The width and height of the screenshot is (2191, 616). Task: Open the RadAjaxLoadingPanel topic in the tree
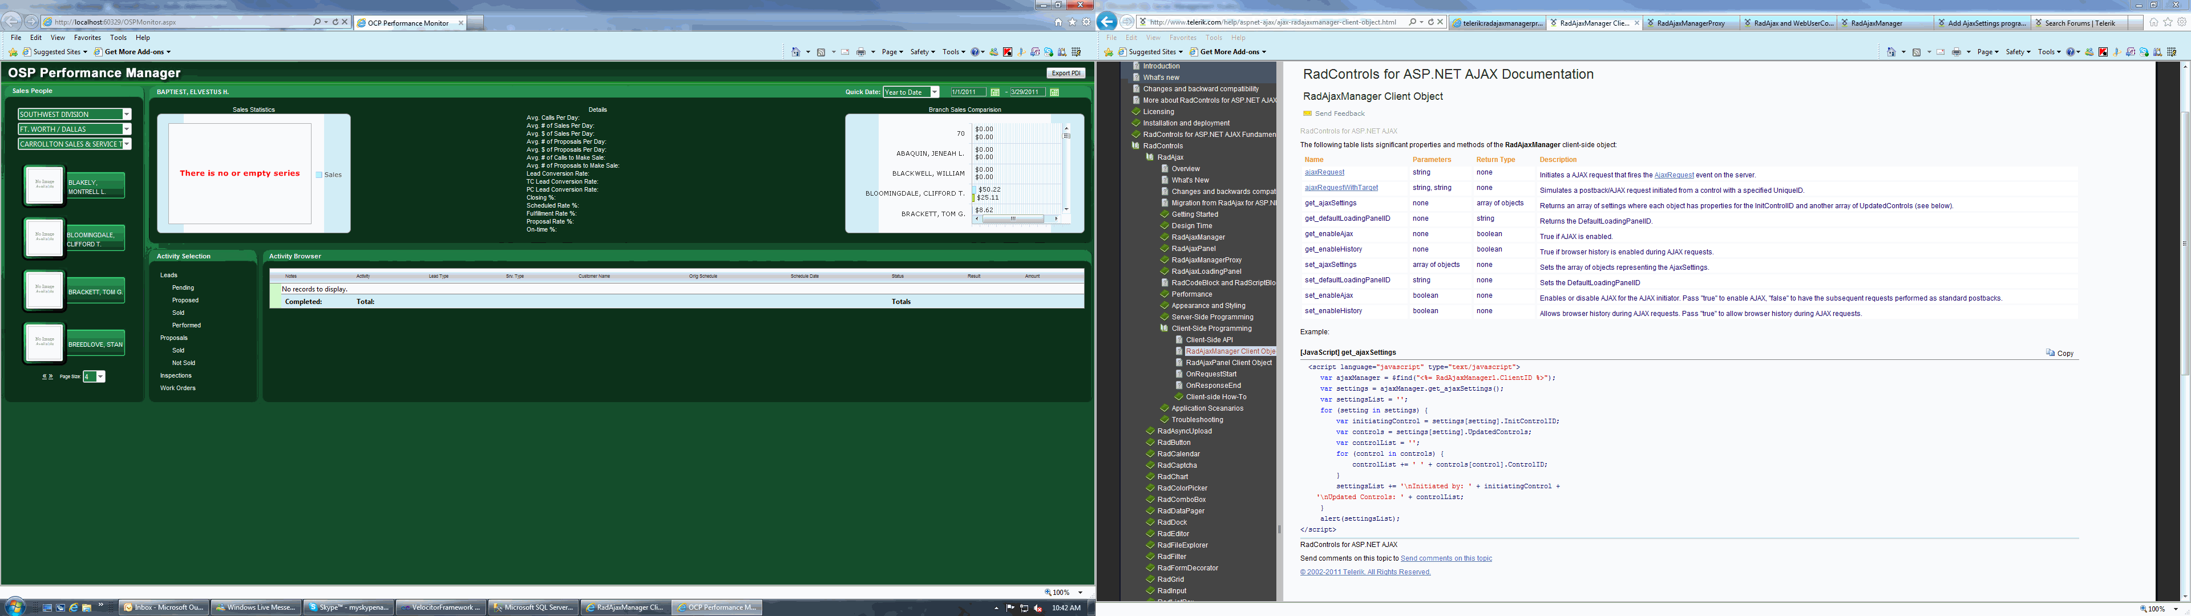(1206, 271)
